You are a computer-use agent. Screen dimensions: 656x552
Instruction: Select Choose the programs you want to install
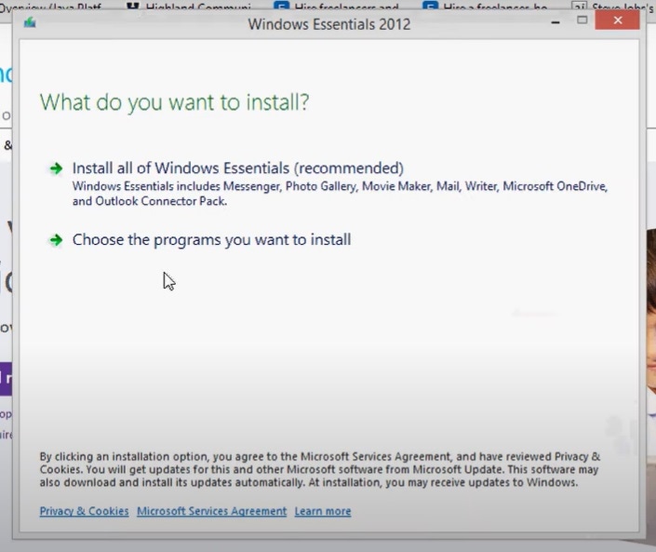click(x=211, y=240)
